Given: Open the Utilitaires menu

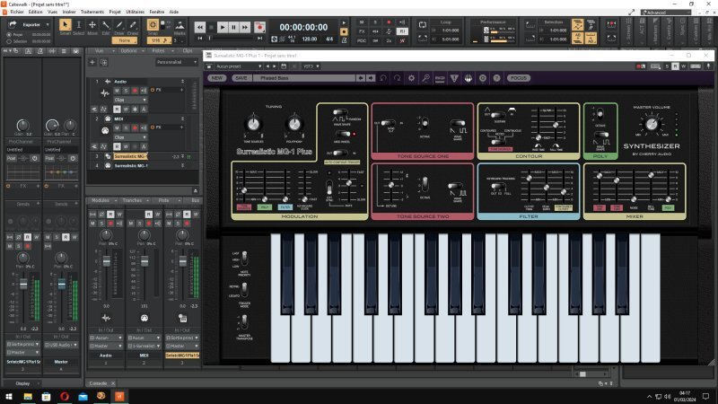Looking at the screenshot, I should pos(136,12).
